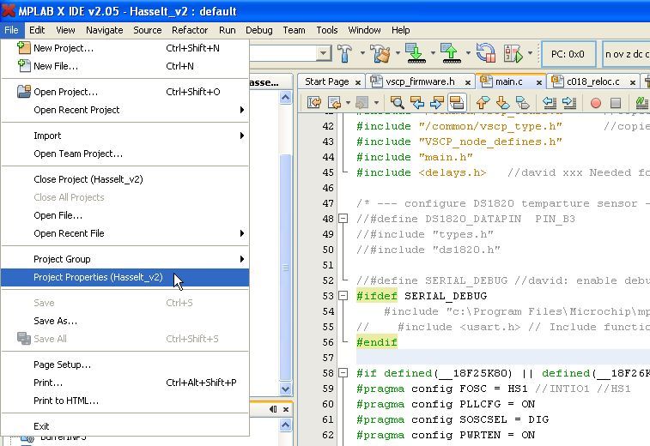Viewport: 650px width, 446px height.
Task: Click the Read Device Memory icon
Action: click(451, 54)
